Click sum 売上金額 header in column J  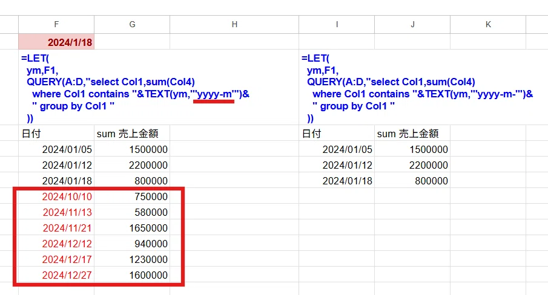412,133
